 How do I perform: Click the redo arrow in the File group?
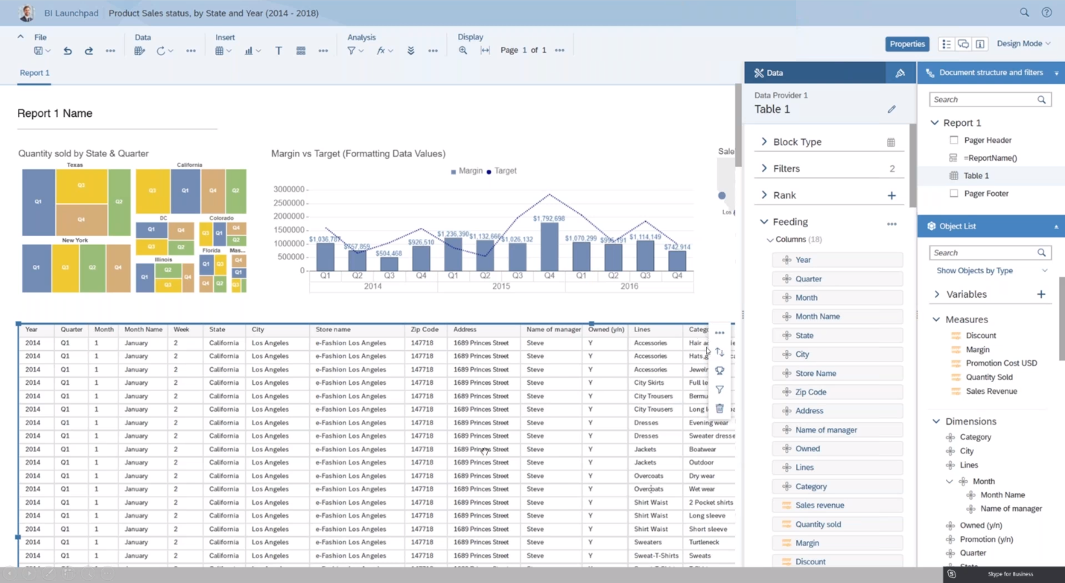pyautogui.click(x=89, y=51)
